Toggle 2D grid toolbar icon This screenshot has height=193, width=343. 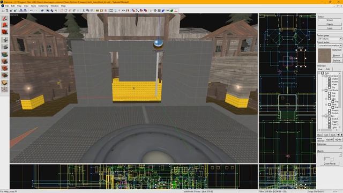point(3,11)
